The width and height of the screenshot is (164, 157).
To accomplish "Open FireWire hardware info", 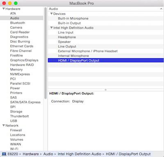I will (x=16, y=55).
